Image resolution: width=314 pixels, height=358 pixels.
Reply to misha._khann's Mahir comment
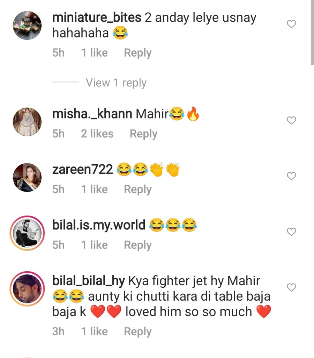[143, 134]
